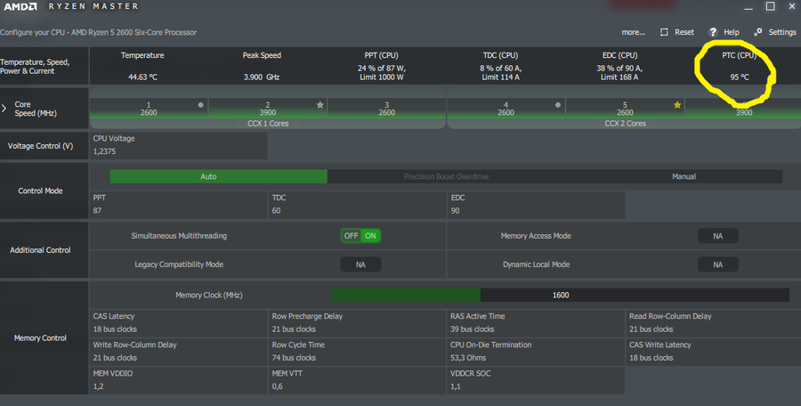
Task: Click the Row Precharge Delay field
Action: [357, 322]
